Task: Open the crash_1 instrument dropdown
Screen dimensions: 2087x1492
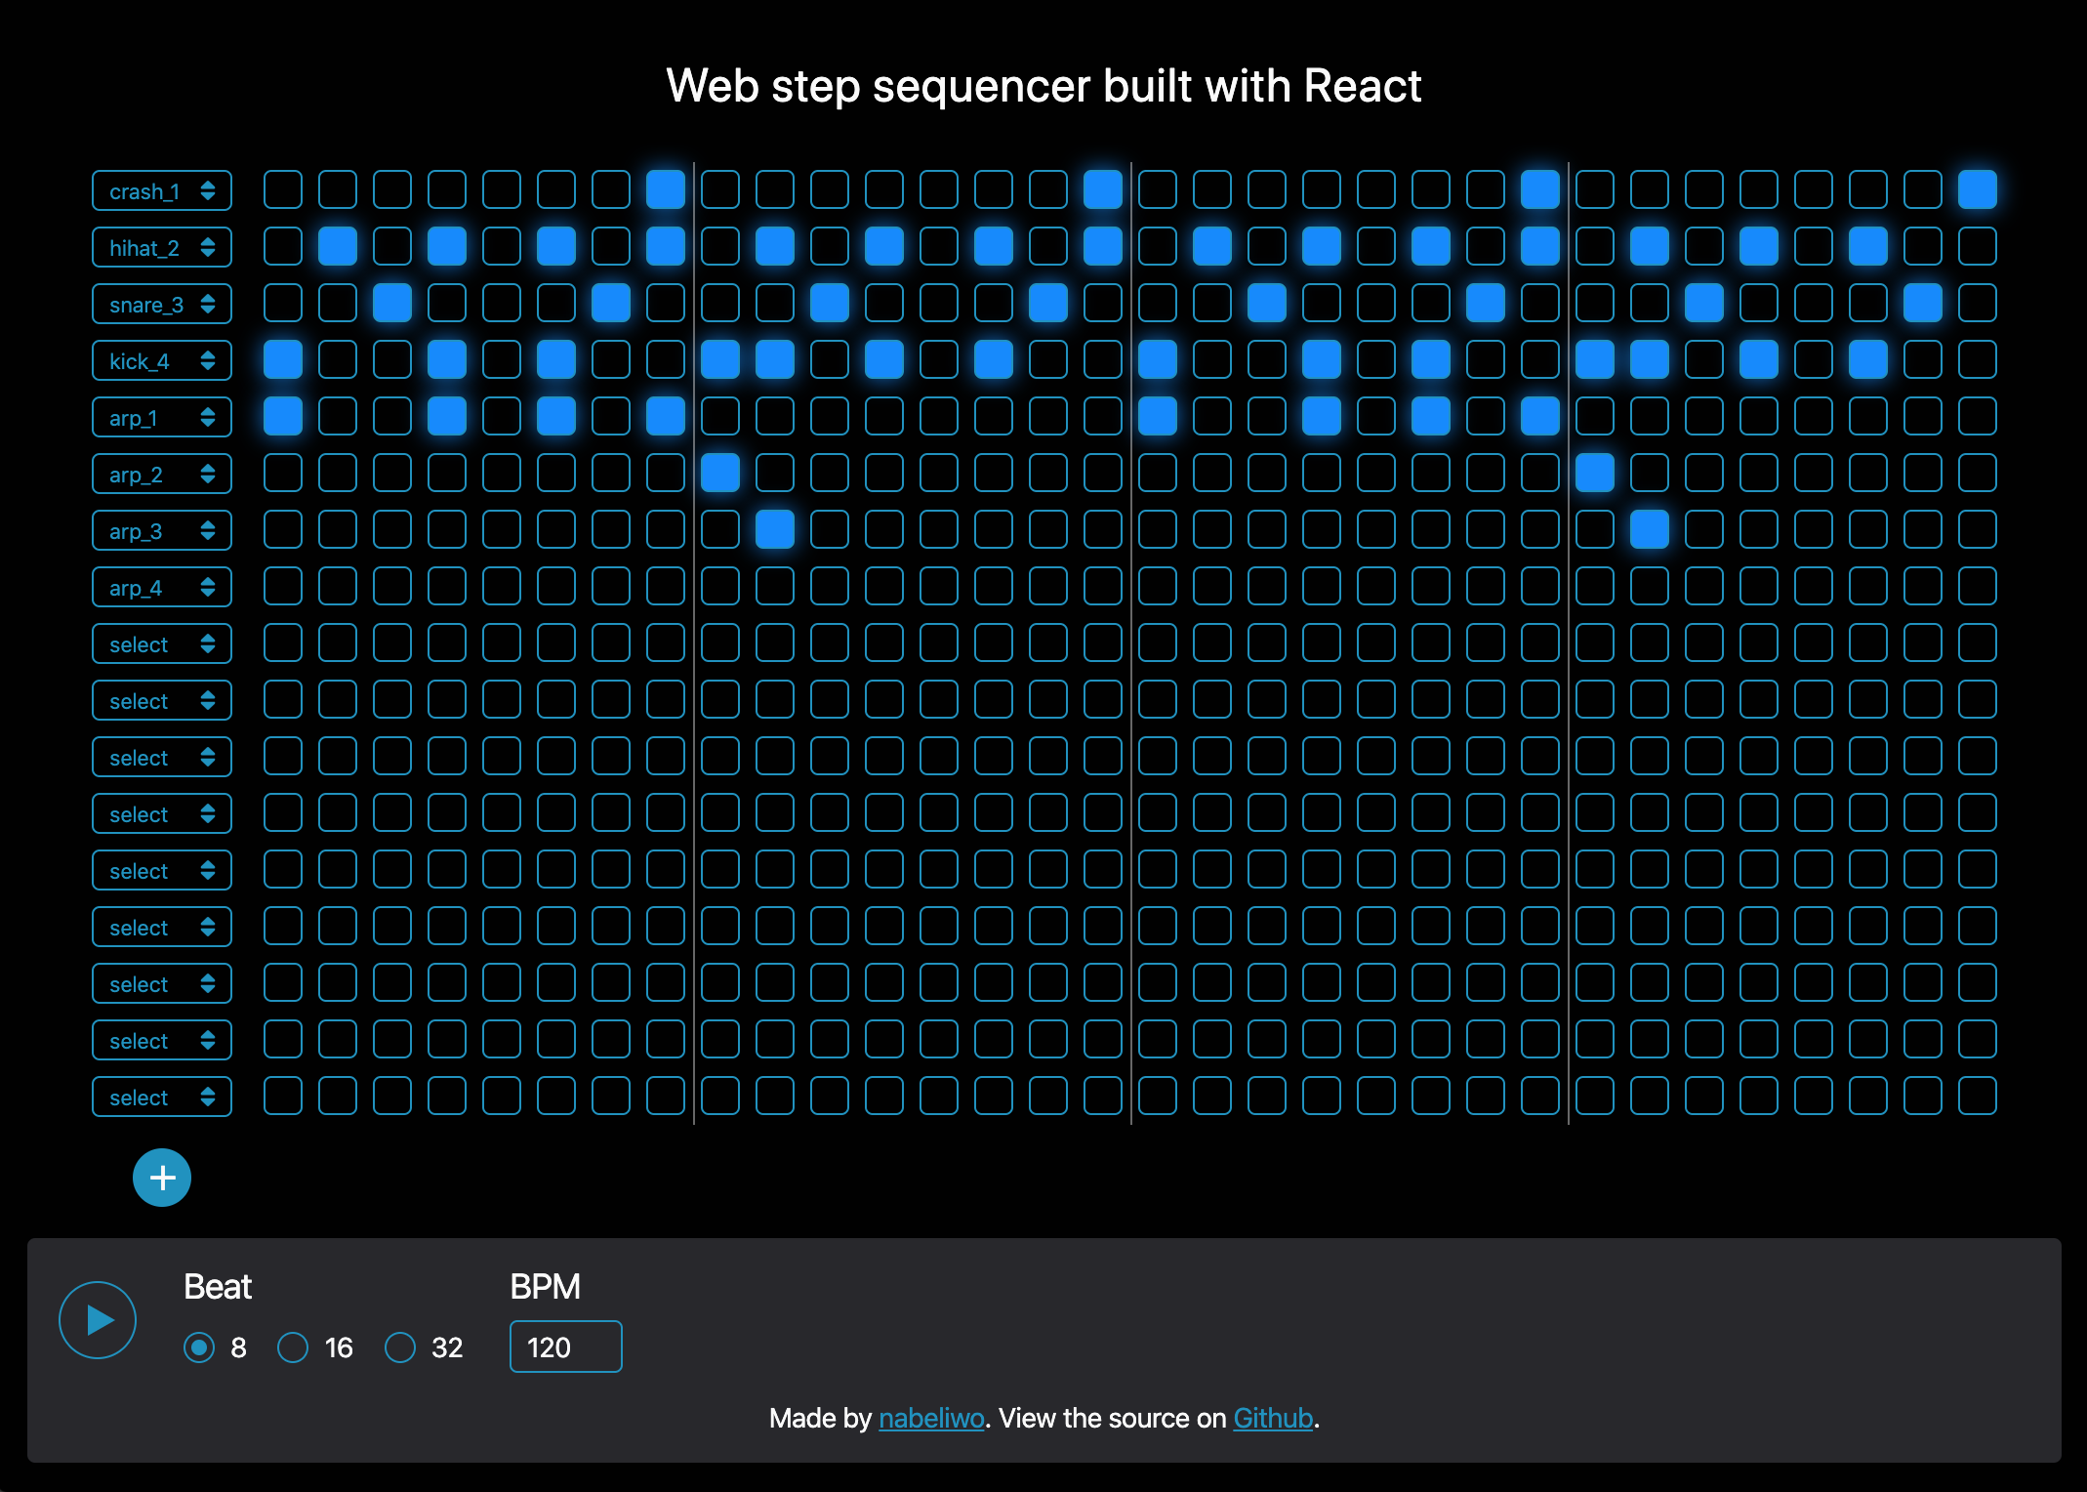Action: 162,190
